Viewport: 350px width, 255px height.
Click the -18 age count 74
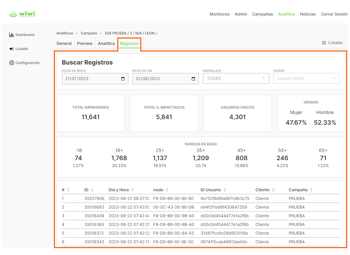pos(78,158)
